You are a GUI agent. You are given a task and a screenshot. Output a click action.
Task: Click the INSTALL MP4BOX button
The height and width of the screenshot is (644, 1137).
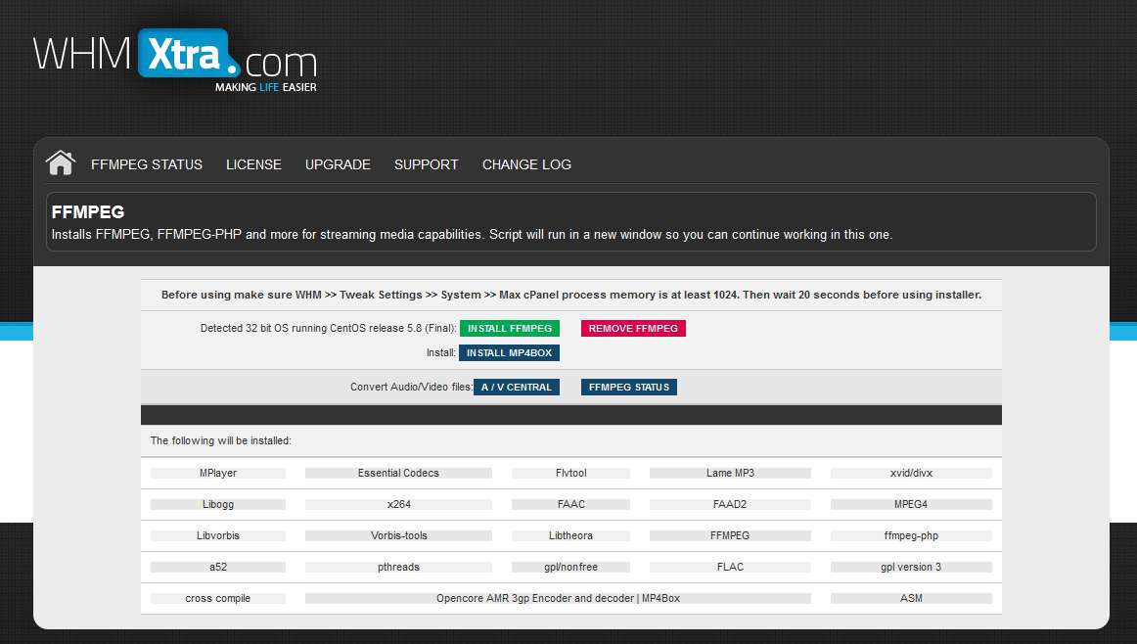[509, 352]
